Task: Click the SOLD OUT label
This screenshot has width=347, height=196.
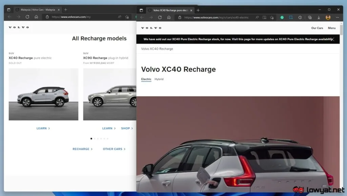Action: (15, 63)
